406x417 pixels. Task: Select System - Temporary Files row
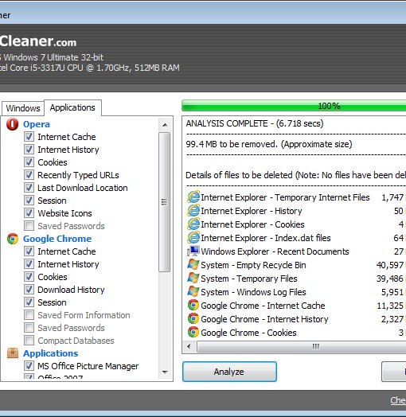(296, 279)
